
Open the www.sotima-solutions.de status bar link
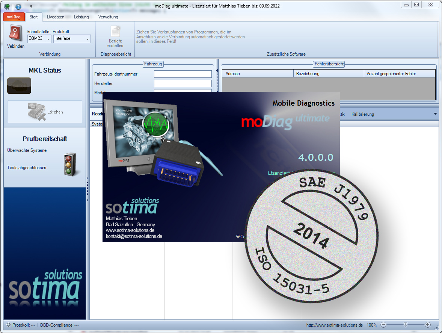(x=334, y=325)
